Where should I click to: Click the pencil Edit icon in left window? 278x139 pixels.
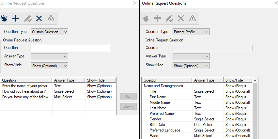point(28,18)
